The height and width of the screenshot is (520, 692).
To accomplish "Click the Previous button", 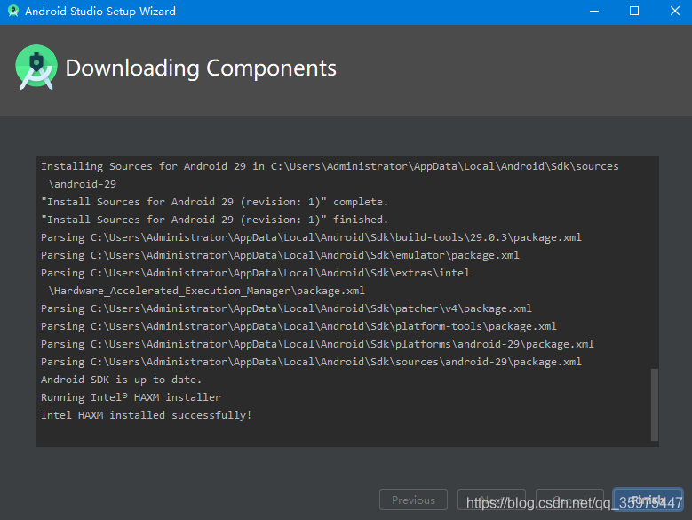I will pos(413,500).
